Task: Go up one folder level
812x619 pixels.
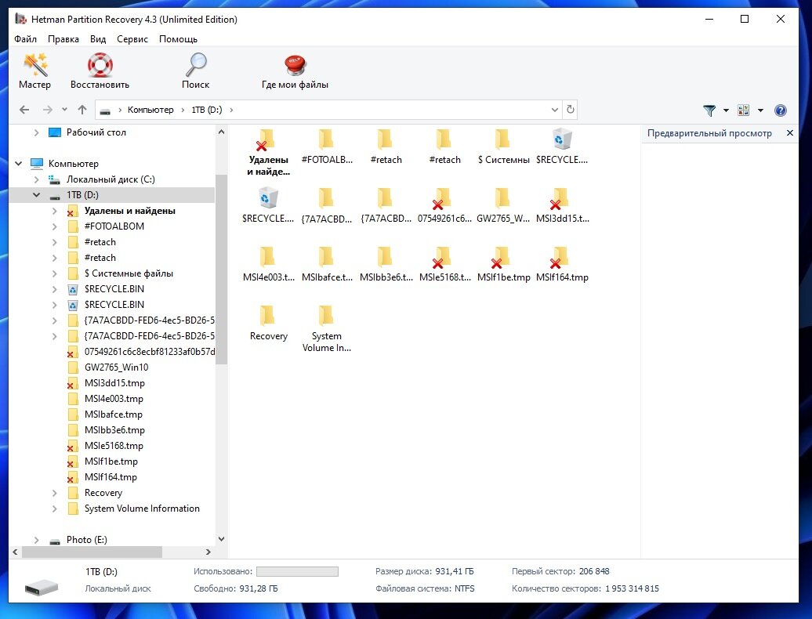Action: point(82,110)
